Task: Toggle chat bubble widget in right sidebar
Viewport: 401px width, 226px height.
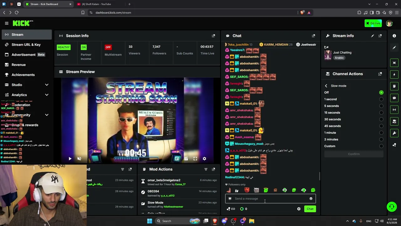Action: coord(394,98)
